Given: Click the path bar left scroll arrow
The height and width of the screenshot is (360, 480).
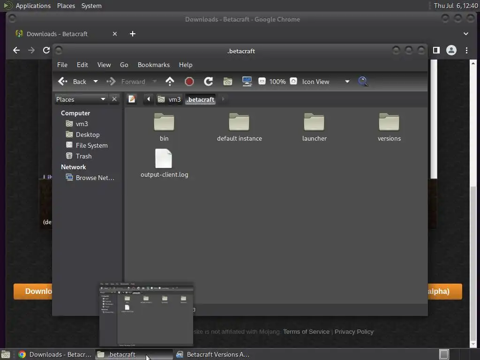Looking at the screenshot, I should (149, 99).
